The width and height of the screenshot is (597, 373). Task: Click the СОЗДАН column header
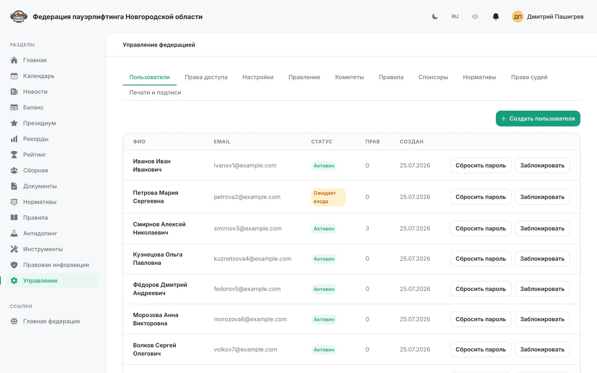pyautogui.click(x=412, y=142)
